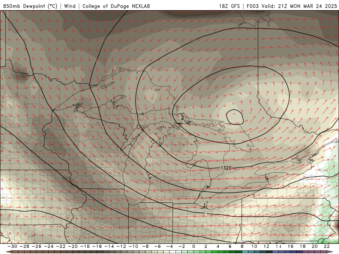339x254 pixels.
Task: Click the 4 value on color scale
Action: (x=218, y=246)
